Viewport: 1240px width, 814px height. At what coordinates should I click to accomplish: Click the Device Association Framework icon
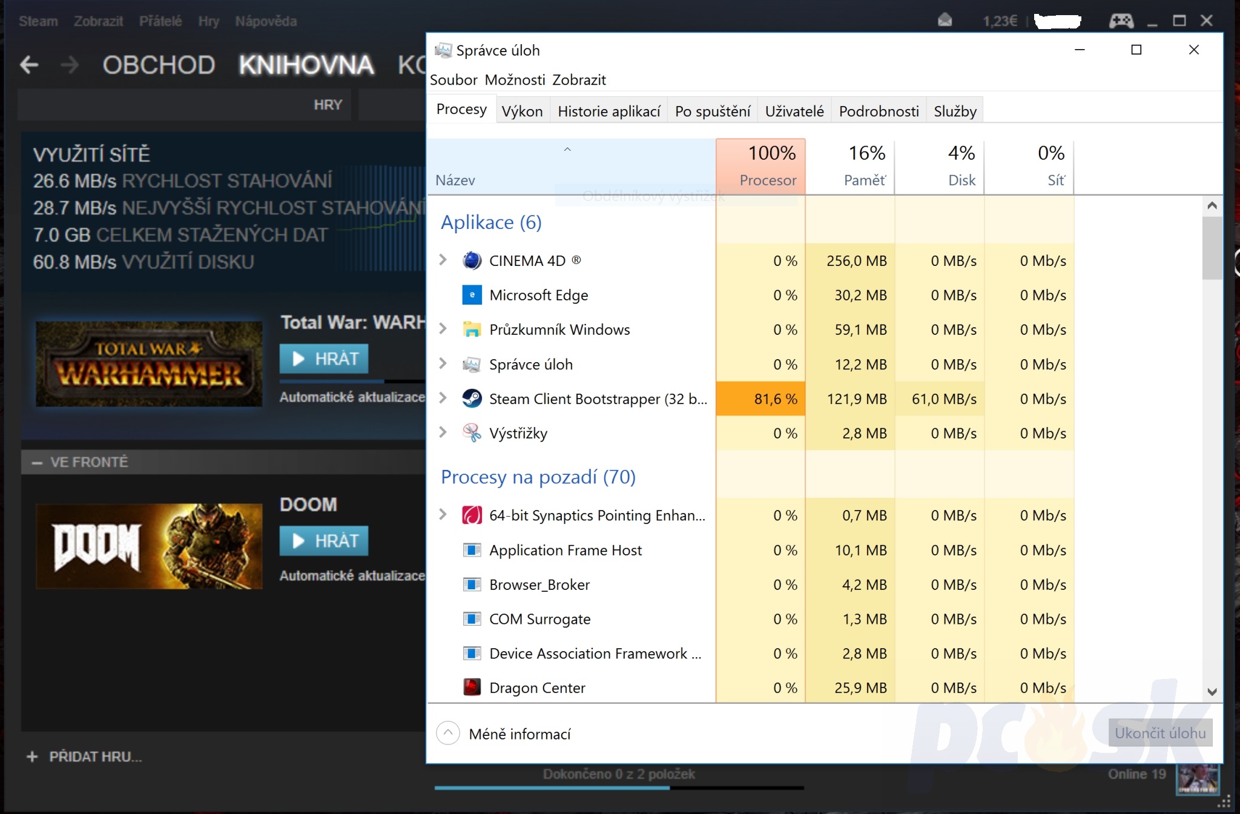(x=472, y=654)
